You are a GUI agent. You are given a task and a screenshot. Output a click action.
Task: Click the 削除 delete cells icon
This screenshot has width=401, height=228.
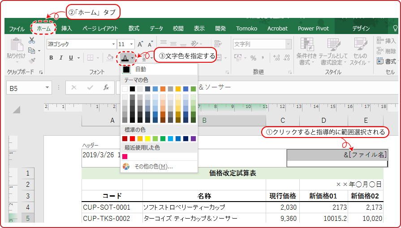[380, 51]
